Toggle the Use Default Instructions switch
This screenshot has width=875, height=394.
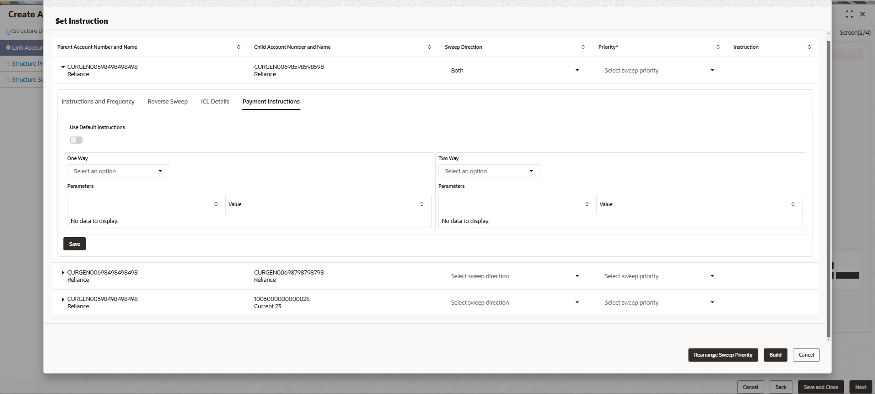tap(76, 140)
